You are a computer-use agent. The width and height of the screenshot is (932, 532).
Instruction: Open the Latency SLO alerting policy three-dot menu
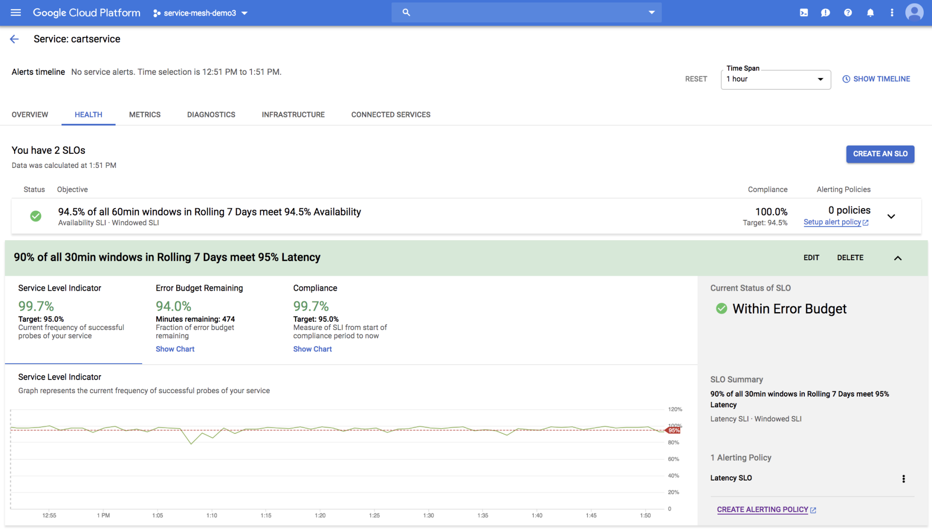click(x=903, y=479)
